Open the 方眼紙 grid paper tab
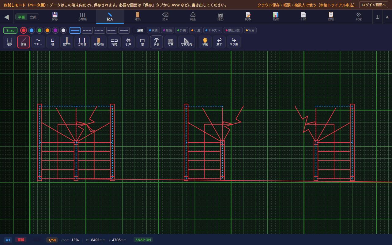 (82, 17)
